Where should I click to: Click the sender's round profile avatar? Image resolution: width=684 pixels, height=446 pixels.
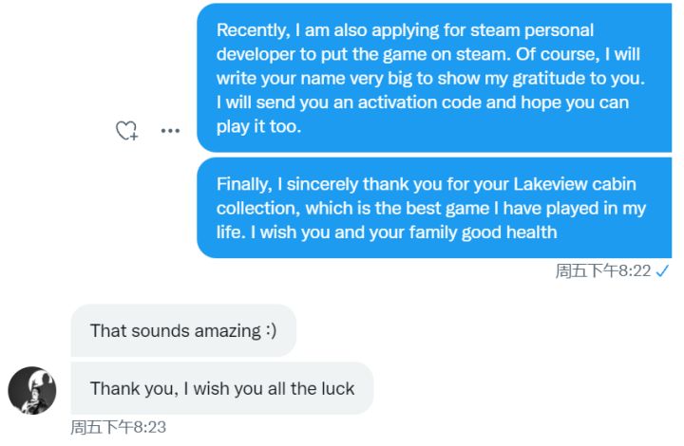click(x=31, y=390)
